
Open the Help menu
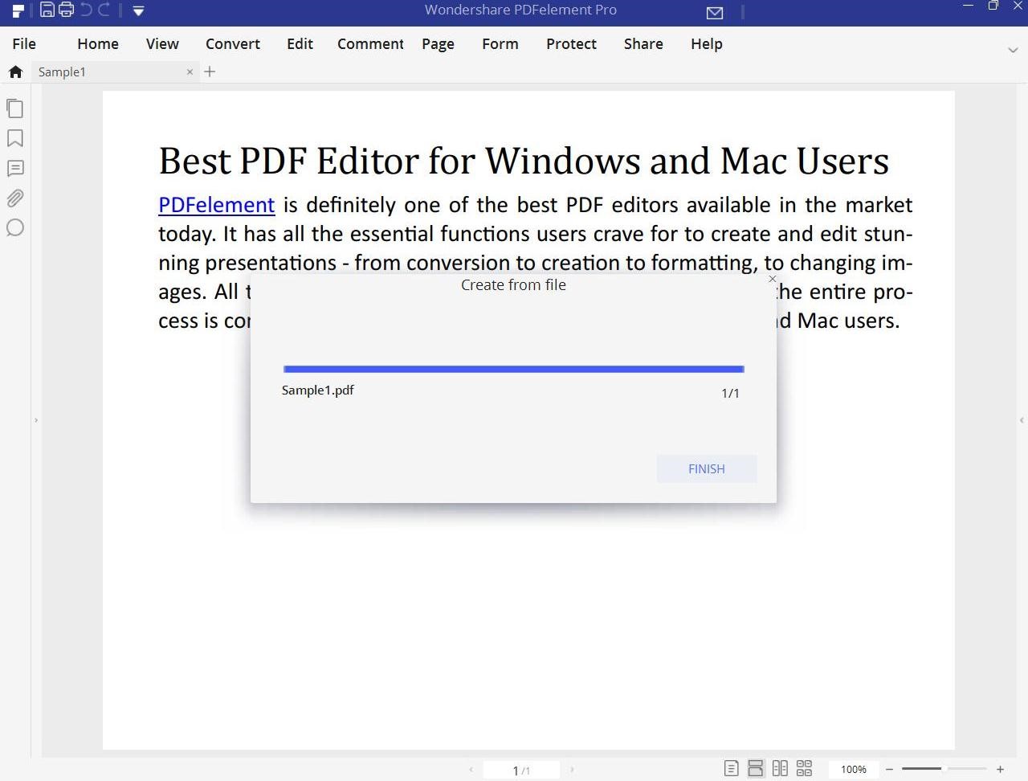(707, 44)
